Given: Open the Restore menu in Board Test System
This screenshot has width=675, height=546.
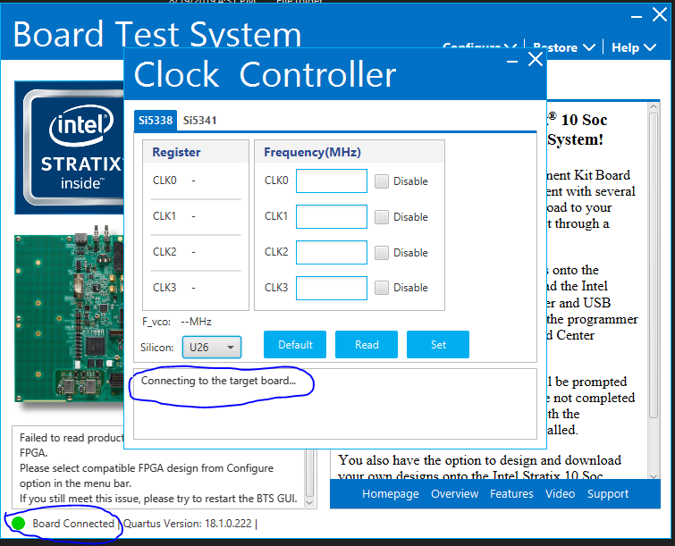Looking at the screenshot, I should click(563, 47).
